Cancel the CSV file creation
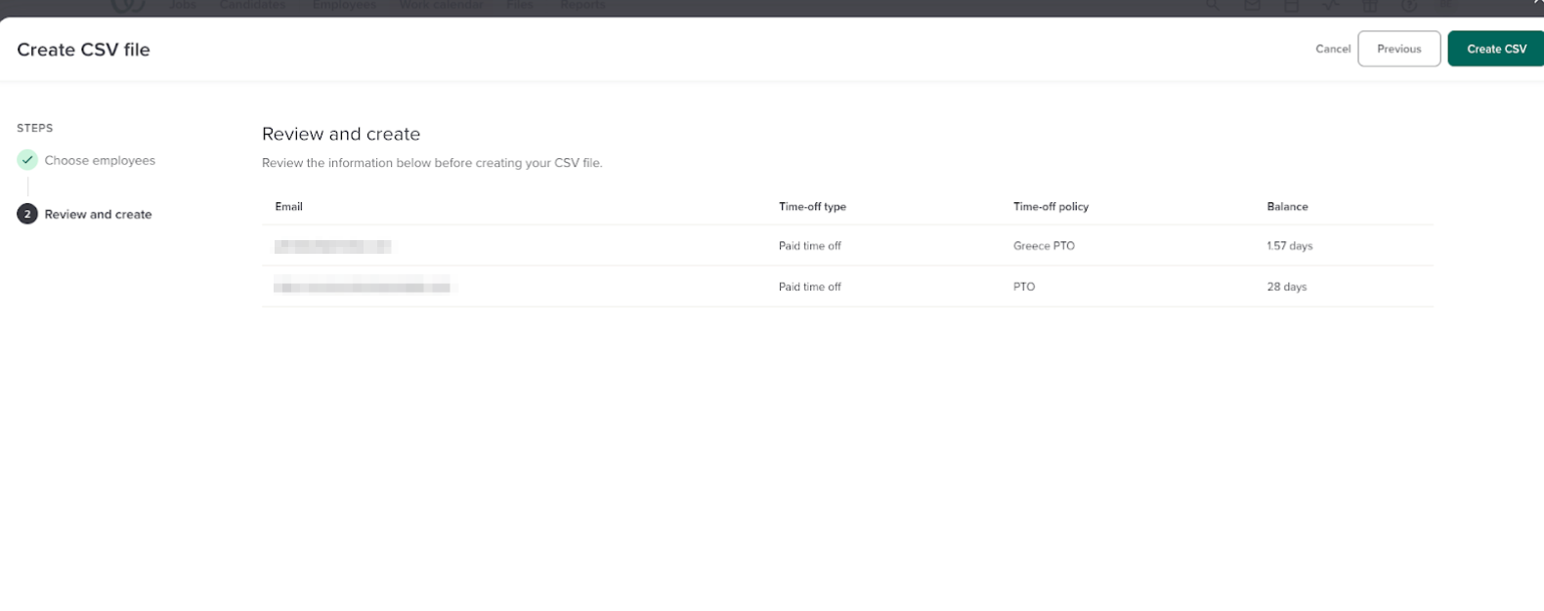Viewport: 1544px width, 611px height. (1332, 49)
